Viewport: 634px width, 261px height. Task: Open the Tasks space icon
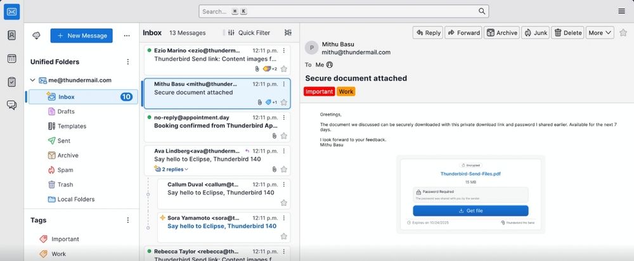tap(11, 82)
